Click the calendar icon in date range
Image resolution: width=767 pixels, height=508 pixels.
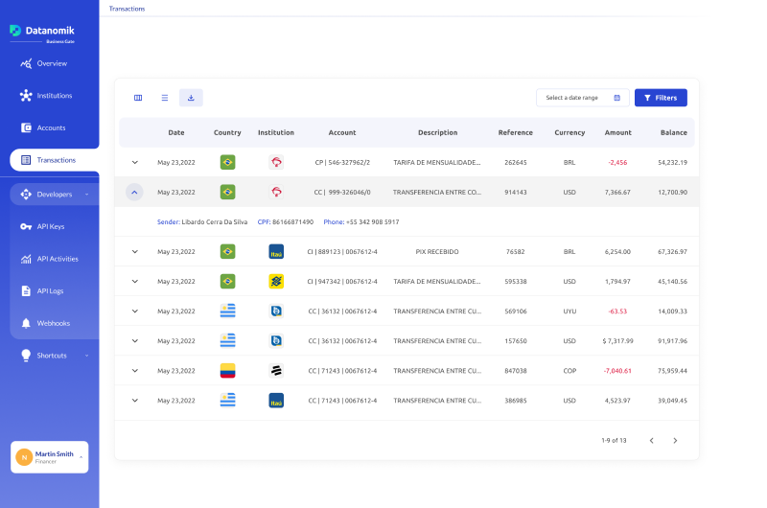(x=616, y=98)
